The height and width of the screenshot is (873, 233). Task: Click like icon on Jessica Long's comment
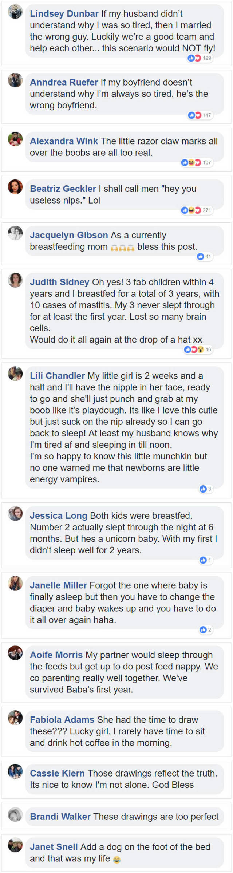tap(203, 560)
